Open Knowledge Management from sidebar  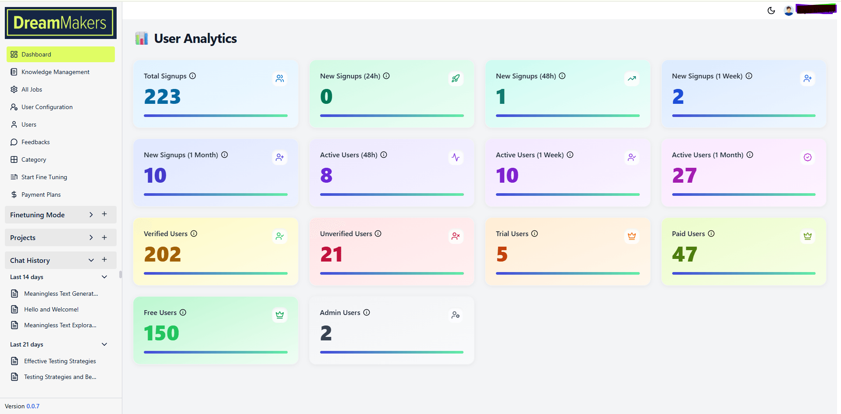coord(55,72)
